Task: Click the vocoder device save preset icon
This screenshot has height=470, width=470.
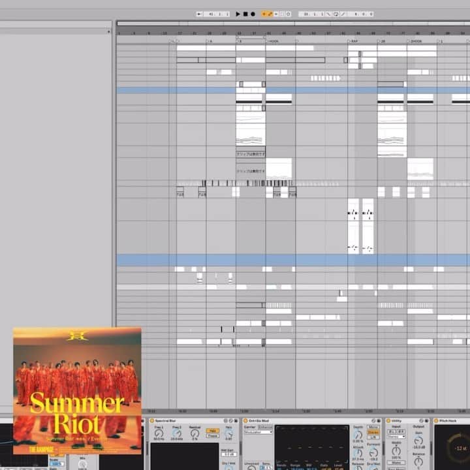Action: point(379,420)
